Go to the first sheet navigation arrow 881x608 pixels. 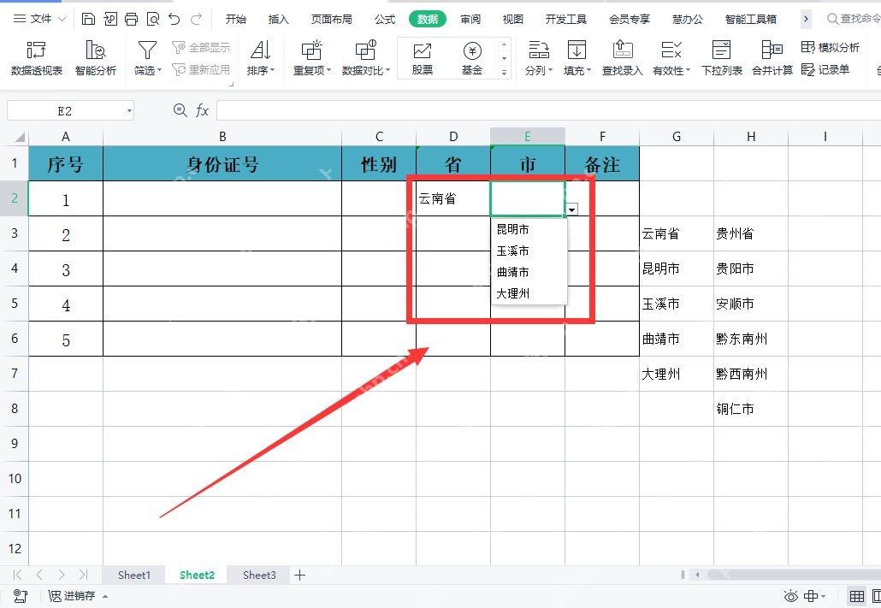click(17, 575)
